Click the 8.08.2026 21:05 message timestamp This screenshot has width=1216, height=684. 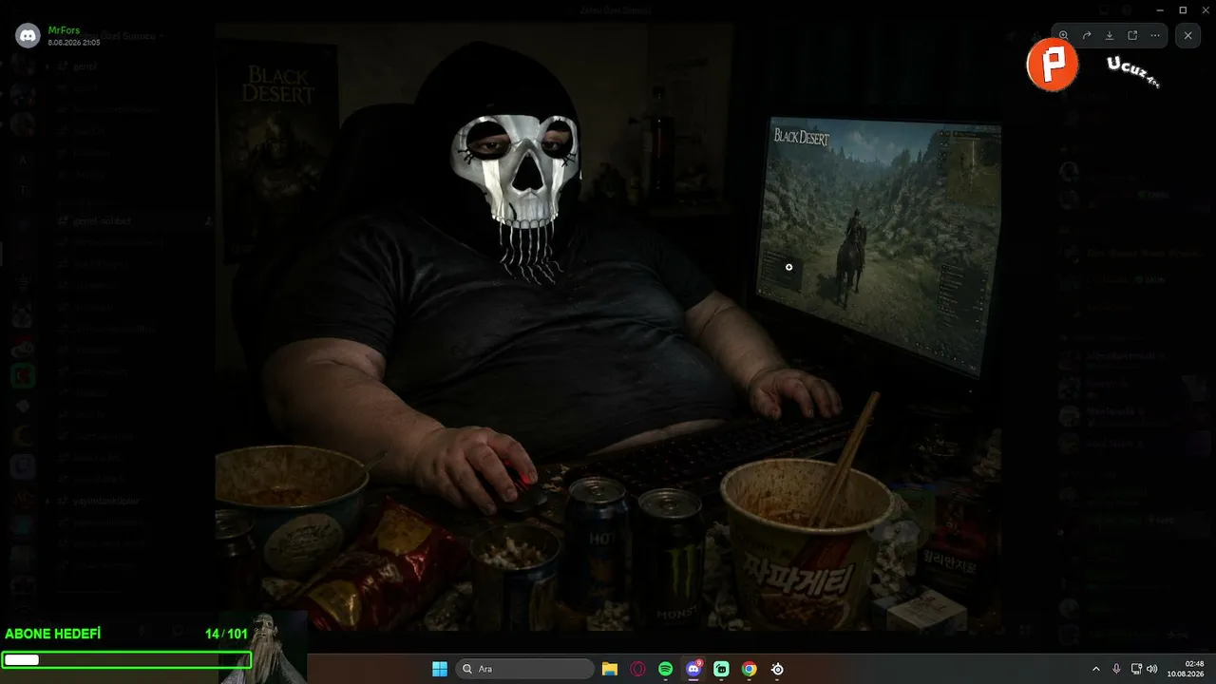[x=74, y=43]
